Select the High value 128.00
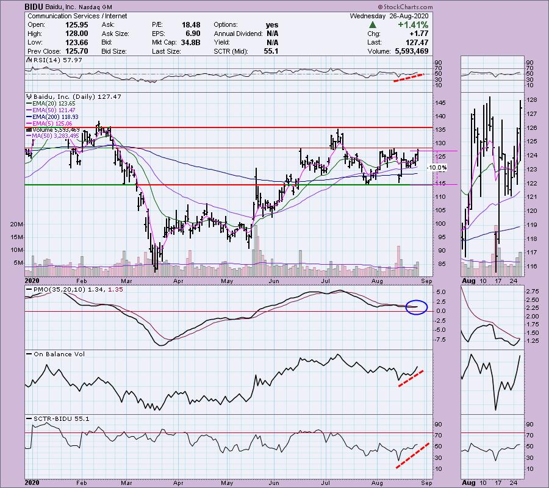Image resolution: width=549 pixels, height=488 pixels. 77,34
